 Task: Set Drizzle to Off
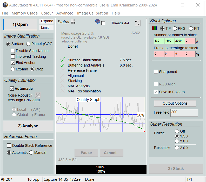coord(177,131)
